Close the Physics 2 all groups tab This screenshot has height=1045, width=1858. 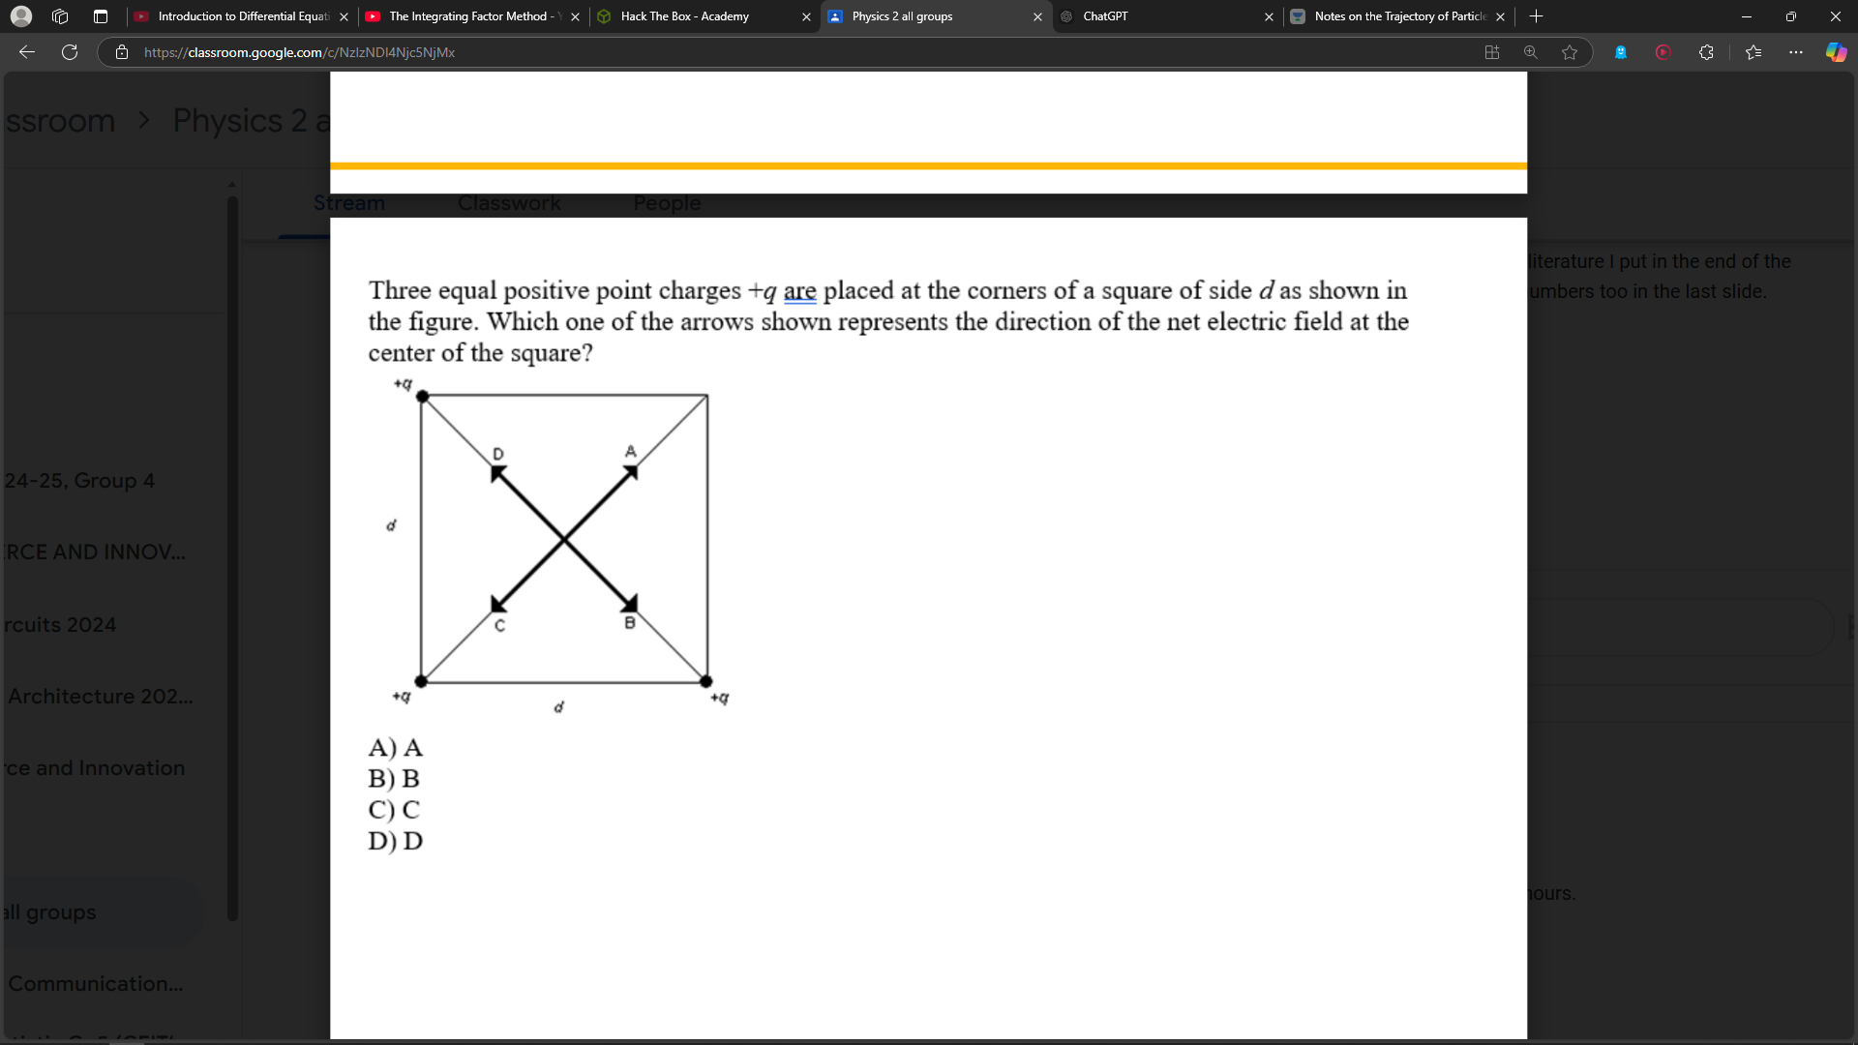pyautogui.click(x=1037, y=16)
